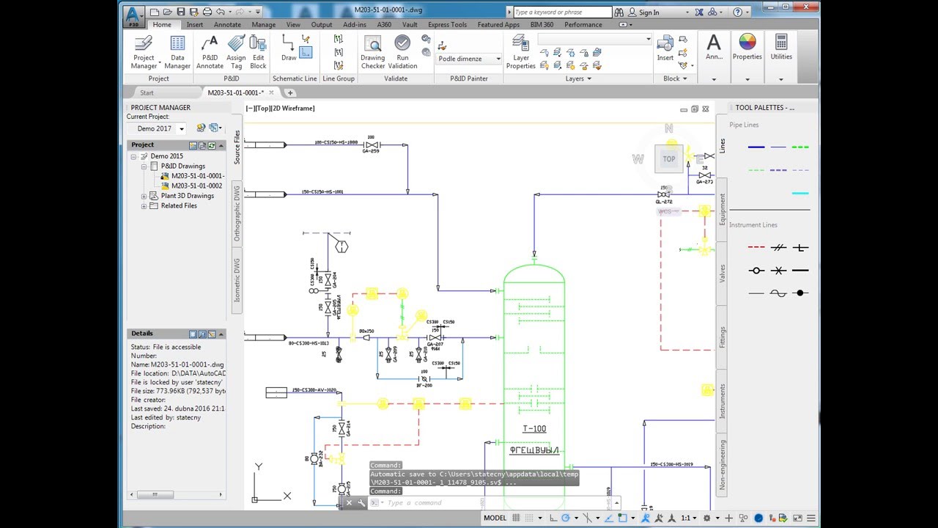Screen dimensions: 938x528
Task: Click the Save icon in quick access toolbar
Action: pos(181,12)
